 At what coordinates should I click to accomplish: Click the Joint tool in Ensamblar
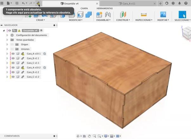[108, 15]
